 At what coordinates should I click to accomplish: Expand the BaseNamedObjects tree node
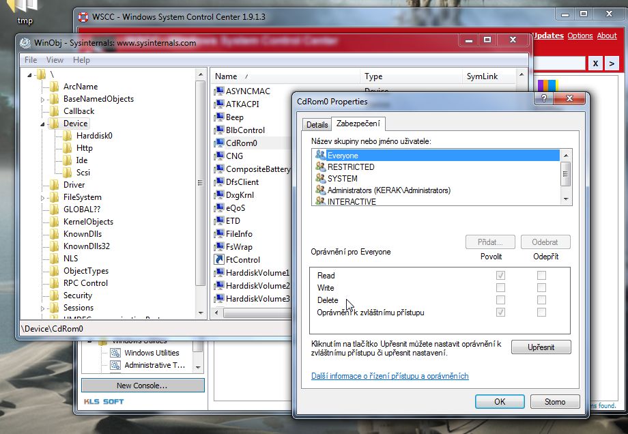(42, 100)
